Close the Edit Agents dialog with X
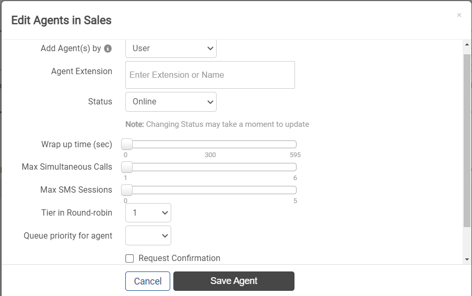Screen dimensions: 472x296 pyautogui.click(x=459, y=15)
